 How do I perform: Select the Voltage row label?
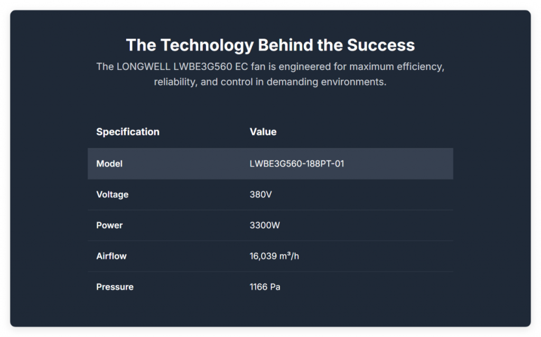(x=112, y=195)
